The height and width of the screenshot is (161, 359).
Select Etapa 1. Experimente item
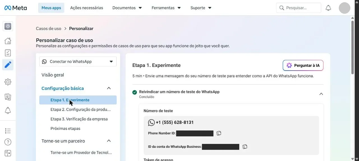(78, 100)
